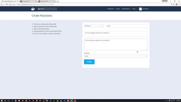Click the blue Create button
Image resolution: width=181 pixels, height=102 pixels.
[x=89, y=62]
